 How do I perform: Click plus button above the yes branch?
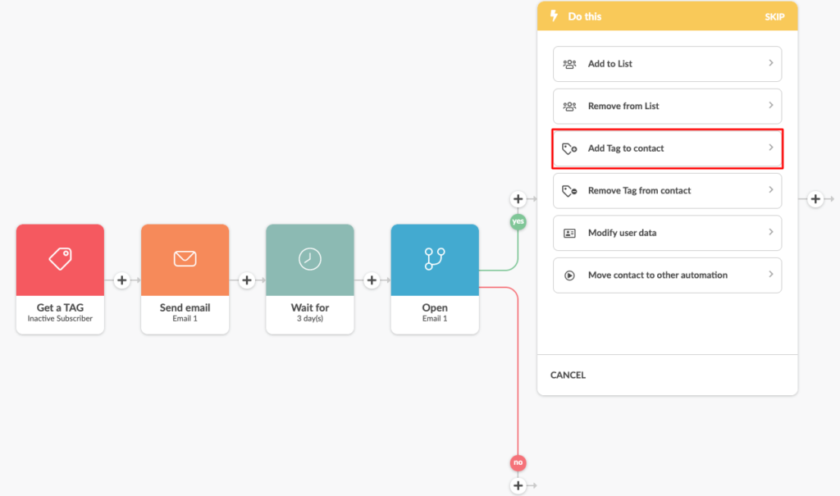518,199
